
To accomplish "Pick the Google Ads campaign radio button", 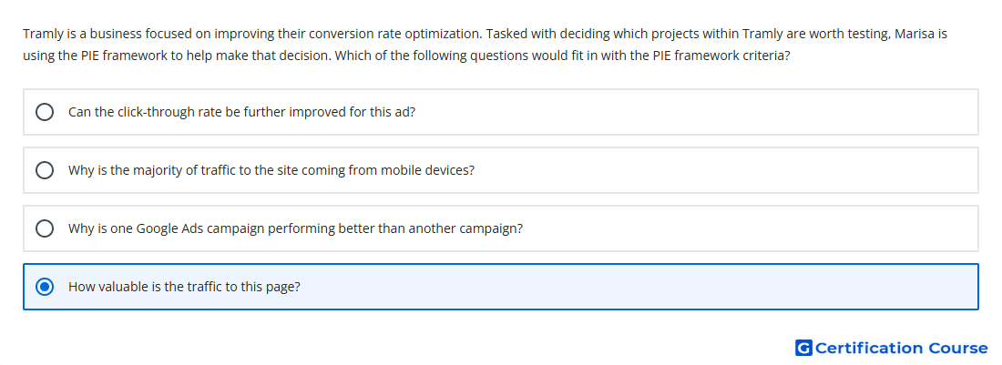I will (x=45, y=228).
